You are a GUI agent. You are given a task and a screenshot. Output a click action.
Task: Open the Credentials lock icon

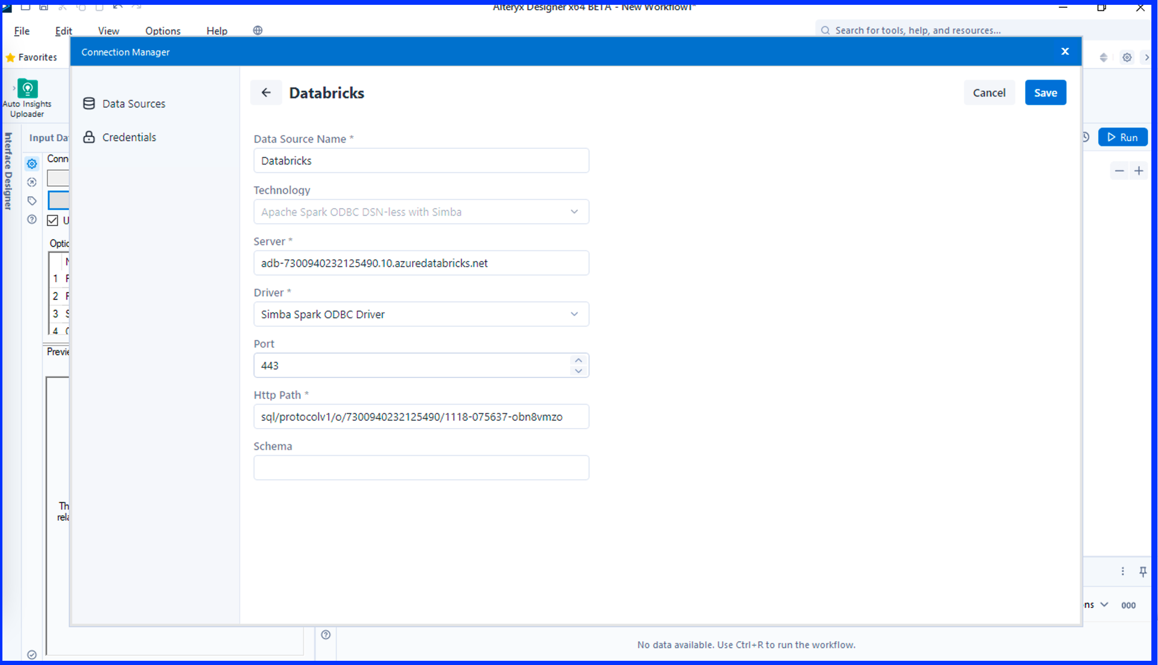[89, 137]
